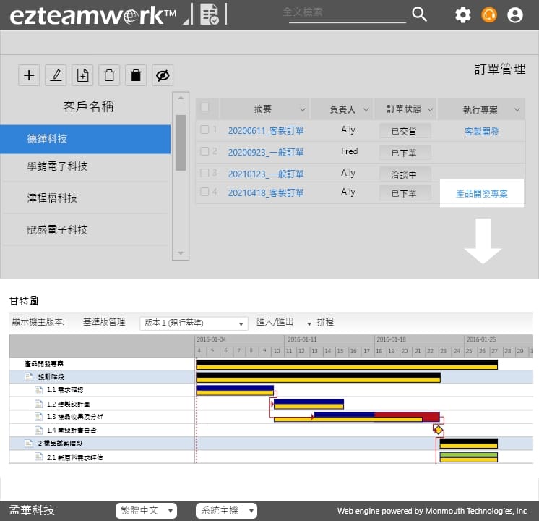Click the outlined trash can icon
The image size is (539, 521).
(x=109, y=75)
